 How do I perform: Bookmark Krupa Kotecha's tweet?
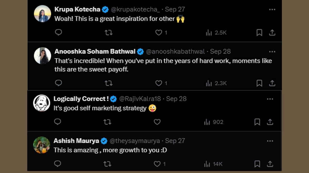coord(259,33)
